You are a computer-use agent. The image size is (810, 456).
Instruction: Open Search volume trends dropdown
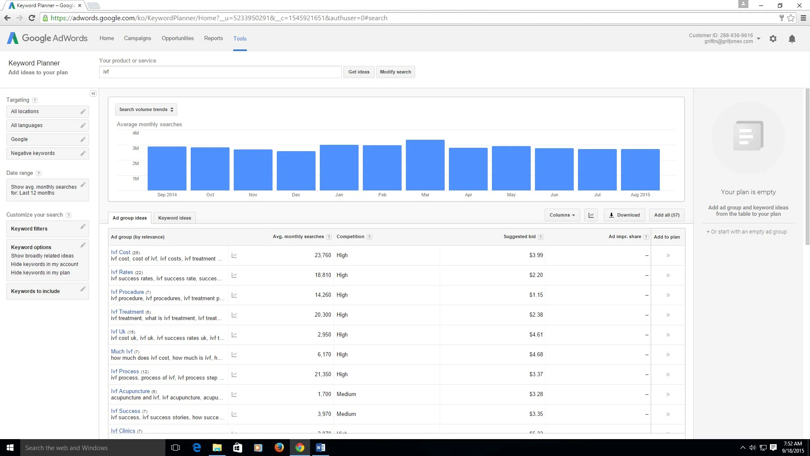[x=146, y=109]
